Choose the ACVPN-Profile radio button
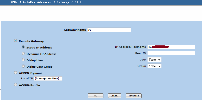Viewport: 202px width, 100px height. click(x=16, y=85)
